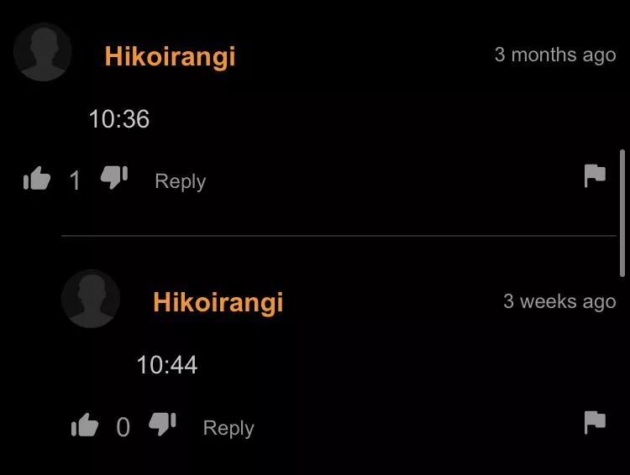Click the like count 1 on first comment

(75, 180)
